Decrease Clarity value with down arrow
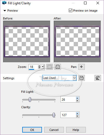 click(x=77, y=116)
